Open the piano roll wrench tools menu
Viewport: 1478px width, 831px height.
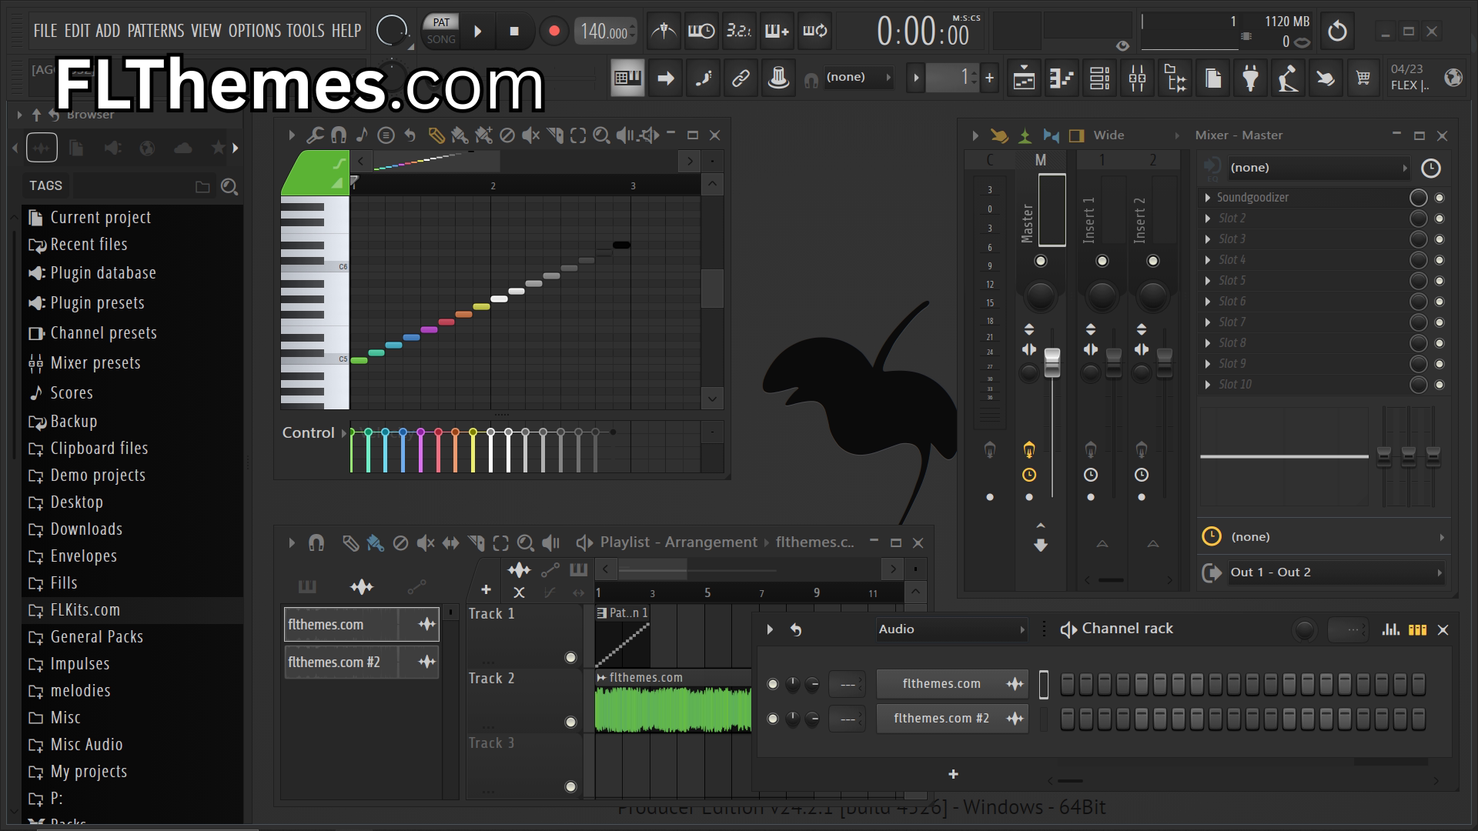click(314, 135)
